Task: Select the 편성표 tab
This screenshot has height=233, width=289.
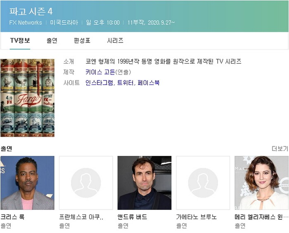Action: click(x=82, y=40)
